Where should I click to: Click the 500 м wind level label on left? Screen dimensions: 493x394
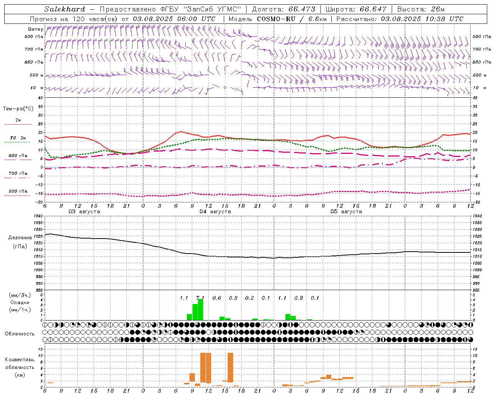37,75
